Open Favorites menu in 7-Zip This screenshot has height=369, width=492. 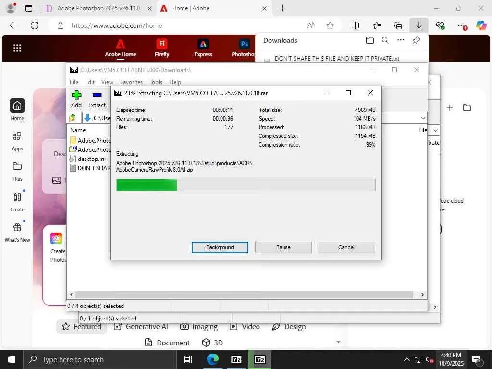click(131, 82)
